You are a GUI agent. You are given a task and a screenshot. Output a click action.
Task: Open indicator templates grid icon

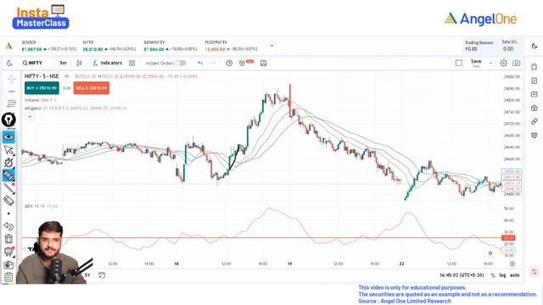coord(132,63)
